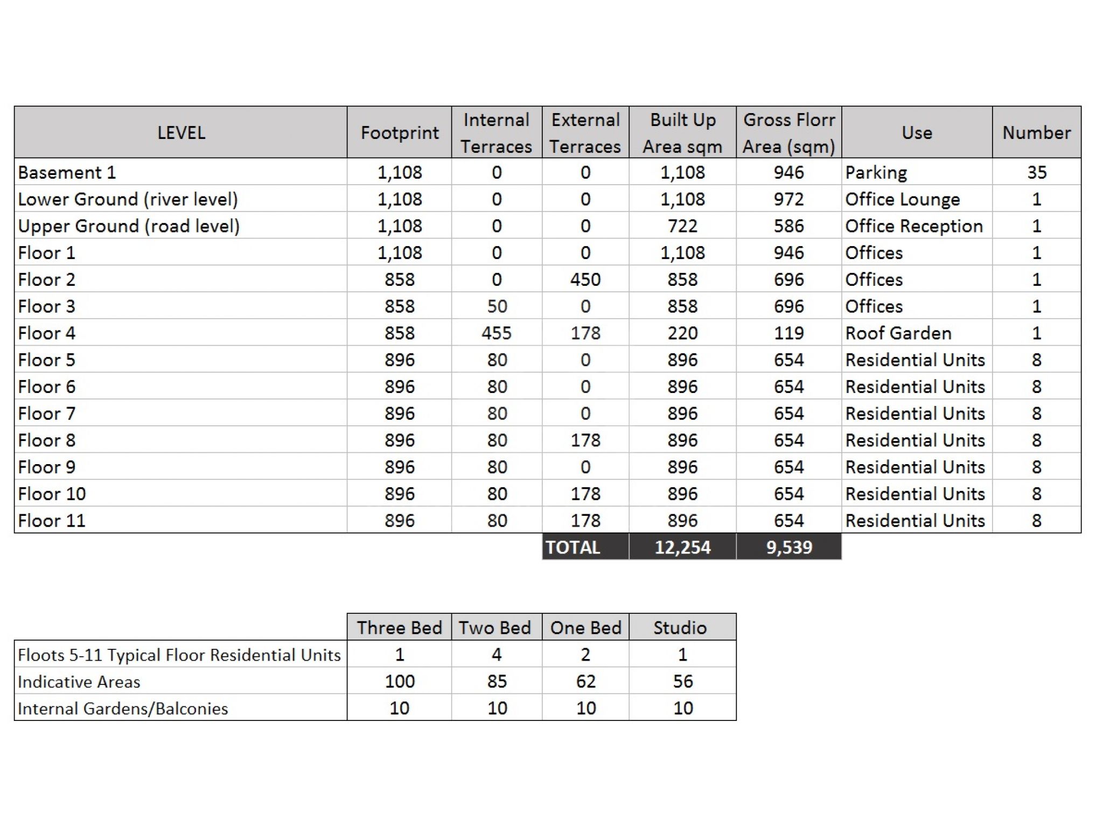Image resolution: width=1103 pixels, height=827 pixels.
Task: Select the parking number value 35
Action: 1037,172
